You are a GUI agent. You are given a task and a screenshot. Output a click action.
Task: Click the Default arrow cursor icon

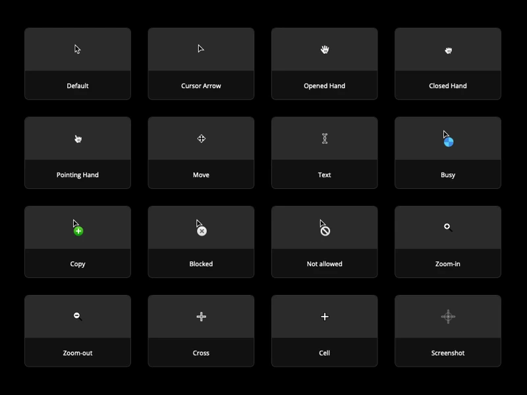[x=78, y=49]
